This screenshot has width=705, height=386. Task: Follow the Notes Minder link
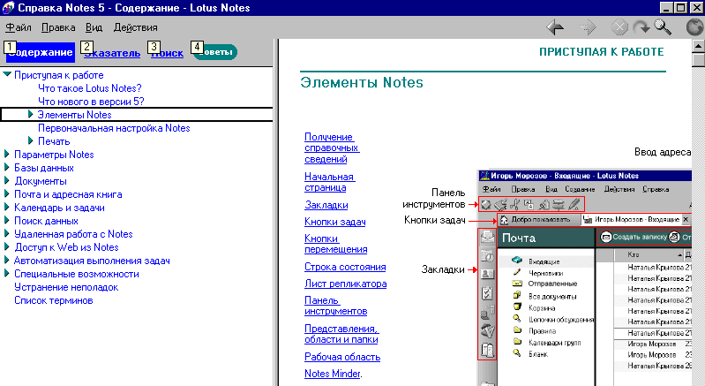333,374
